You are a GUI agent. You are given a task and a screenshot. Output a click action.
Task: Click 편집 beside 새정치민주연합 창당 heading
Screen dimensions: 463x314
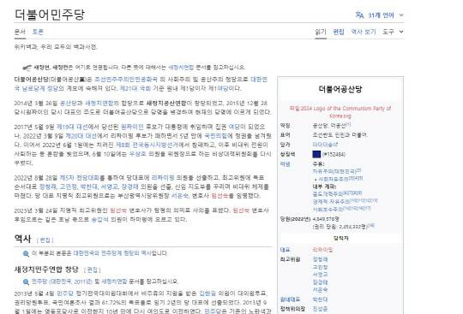pyautogui.click(x=92, y=270)
